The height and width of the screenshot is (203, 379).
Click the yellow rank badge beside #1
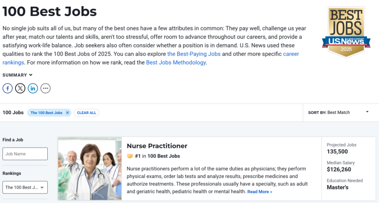tap(130, 156)
